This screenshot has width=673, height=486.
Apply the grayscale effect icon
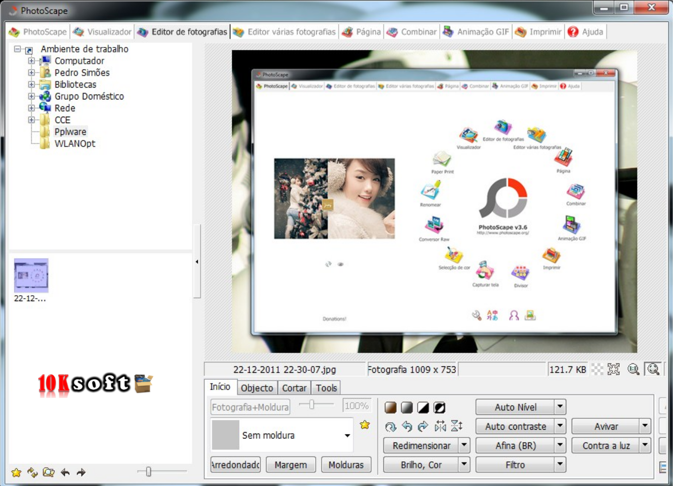[x=407, y=407]
